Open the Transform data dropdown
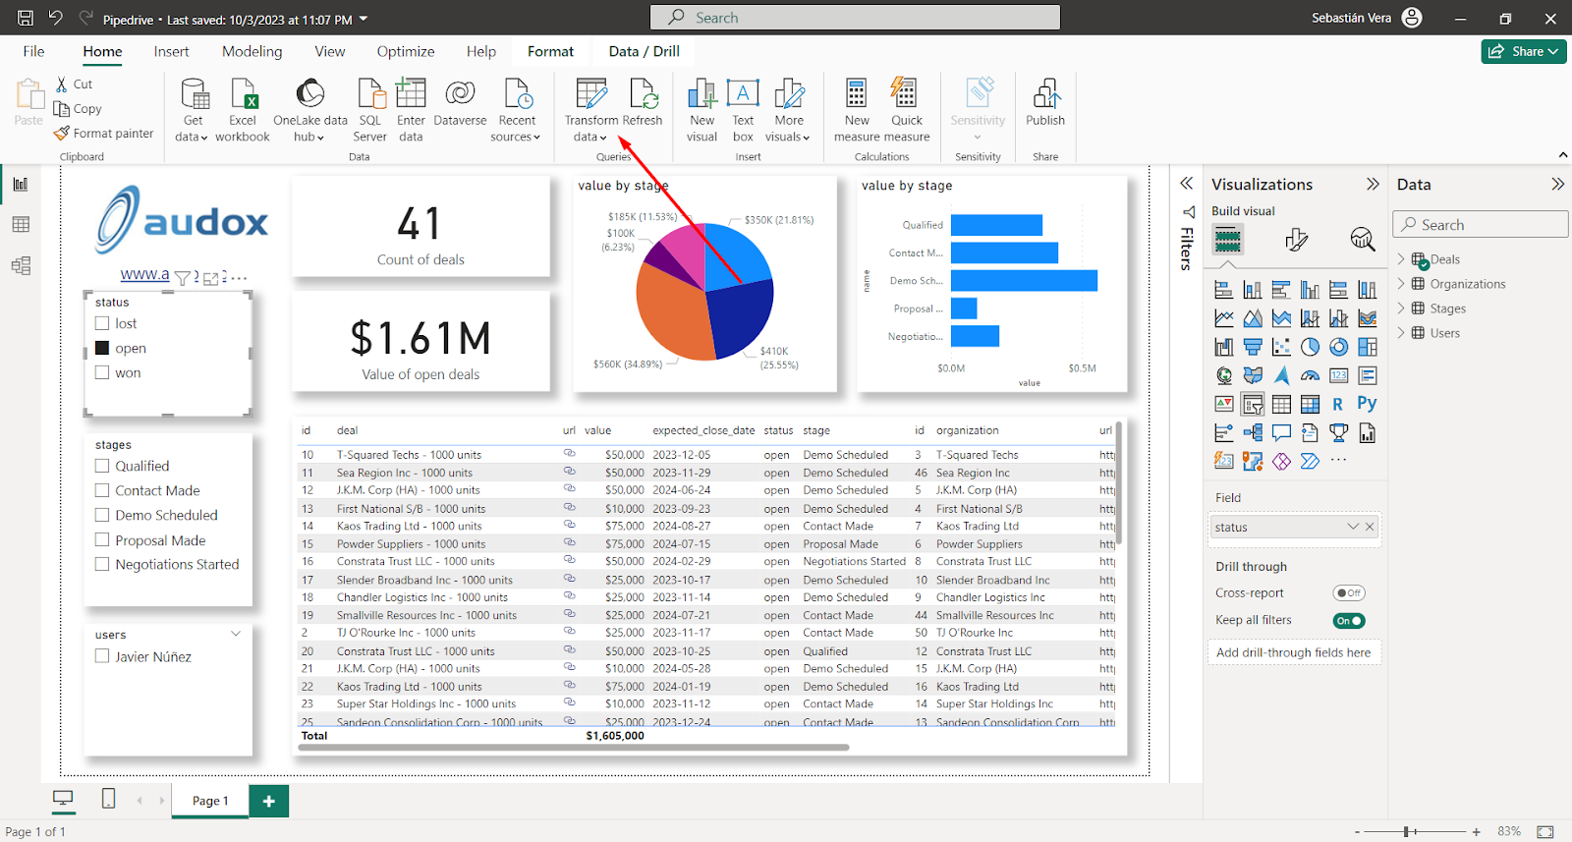1572x842 pixels. (x=590, y=129)
